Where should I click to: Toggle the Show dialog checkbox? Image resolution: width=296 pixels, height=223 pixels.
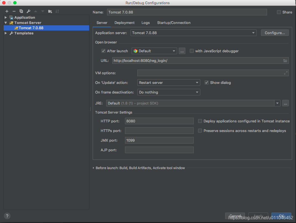click(207, 82)
